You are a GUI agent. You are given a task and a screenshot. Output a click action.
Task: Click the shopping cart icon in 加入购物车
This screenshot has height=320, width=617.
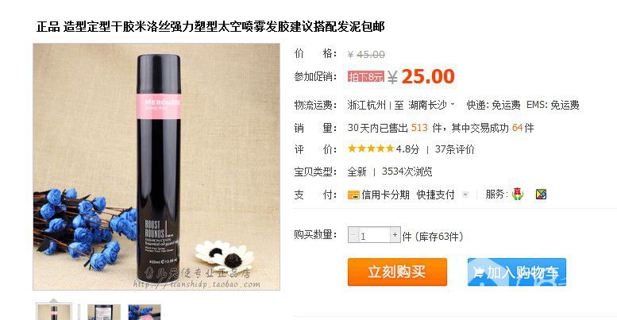pos(479,272)
